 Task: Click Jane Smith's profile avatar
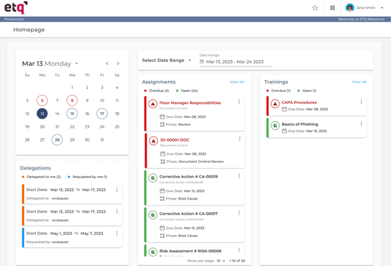click(x=350, y=8)
